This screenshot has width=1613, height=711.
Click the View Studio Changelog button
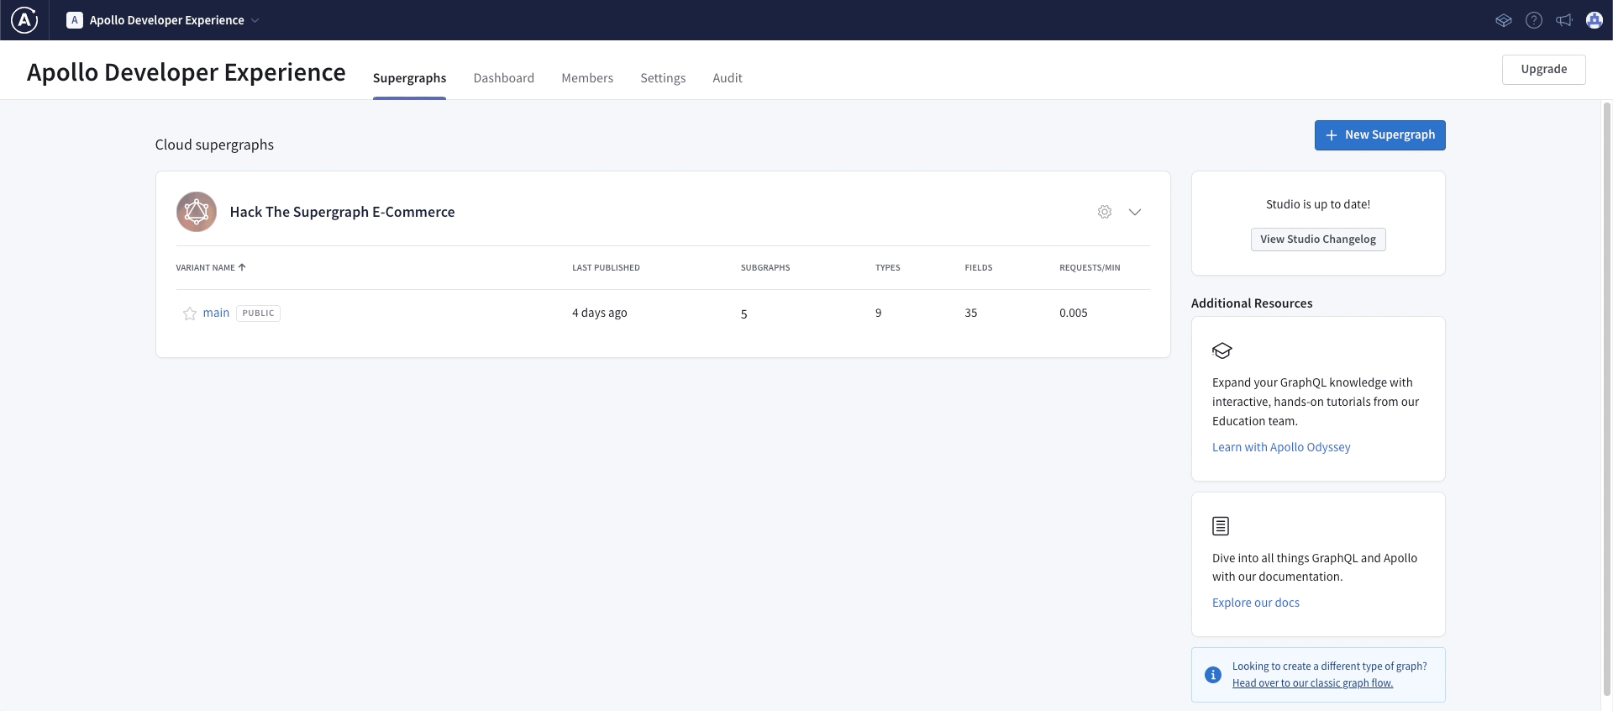(x=1317, y=240)
